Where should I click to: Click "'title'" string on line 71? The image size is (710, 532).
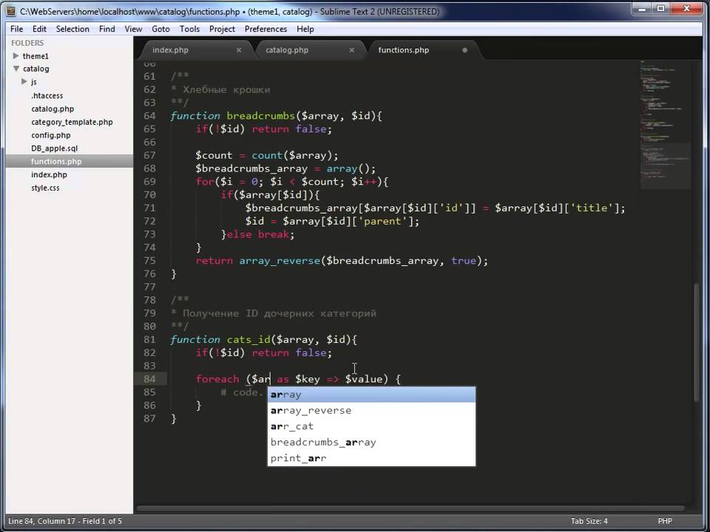click(592, 208)
